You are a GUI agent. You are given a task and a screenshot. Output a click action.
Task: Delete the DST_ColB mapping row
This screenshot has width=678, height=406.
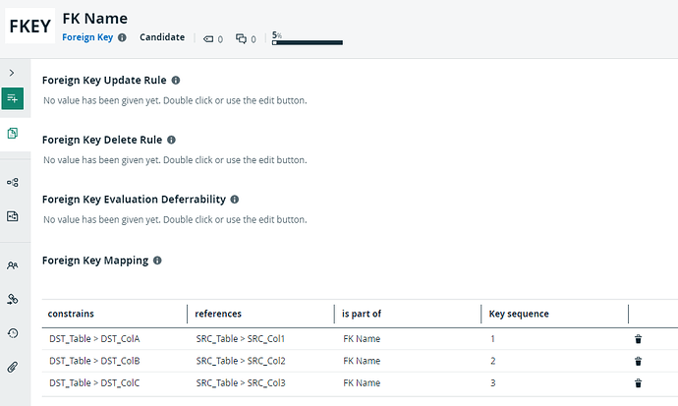pyautogui.click(x=638, y=361)
